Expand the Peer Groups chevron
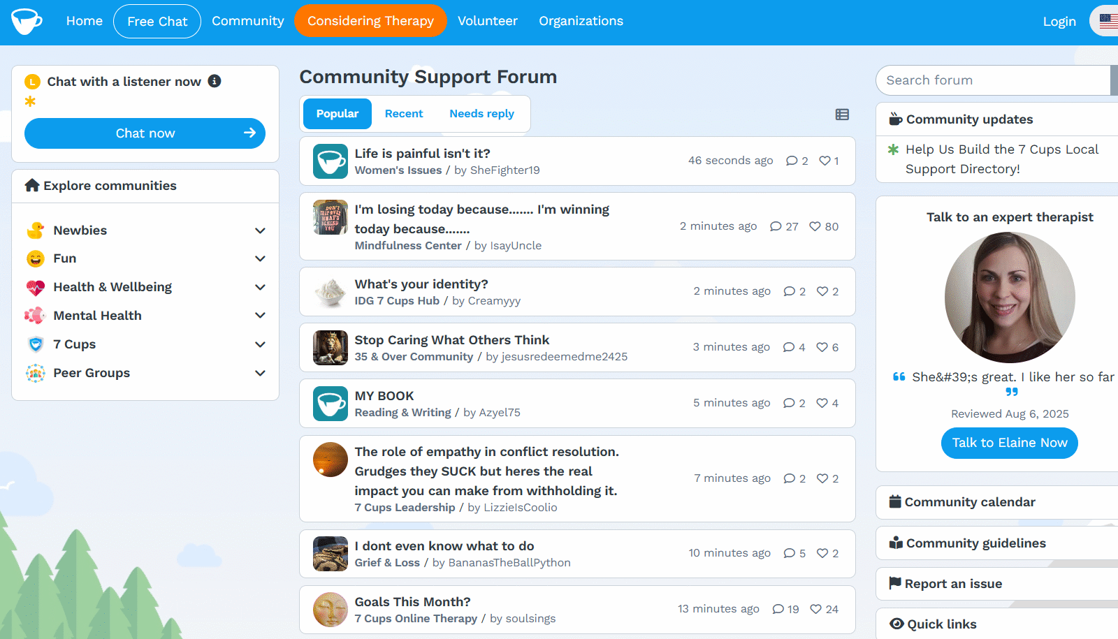1118x639 pixels. [260, 373]
